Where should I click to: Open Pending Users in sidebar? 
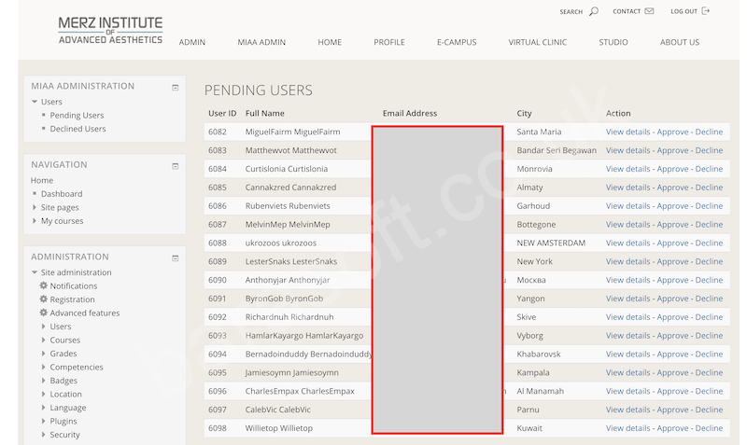(77, 115)
